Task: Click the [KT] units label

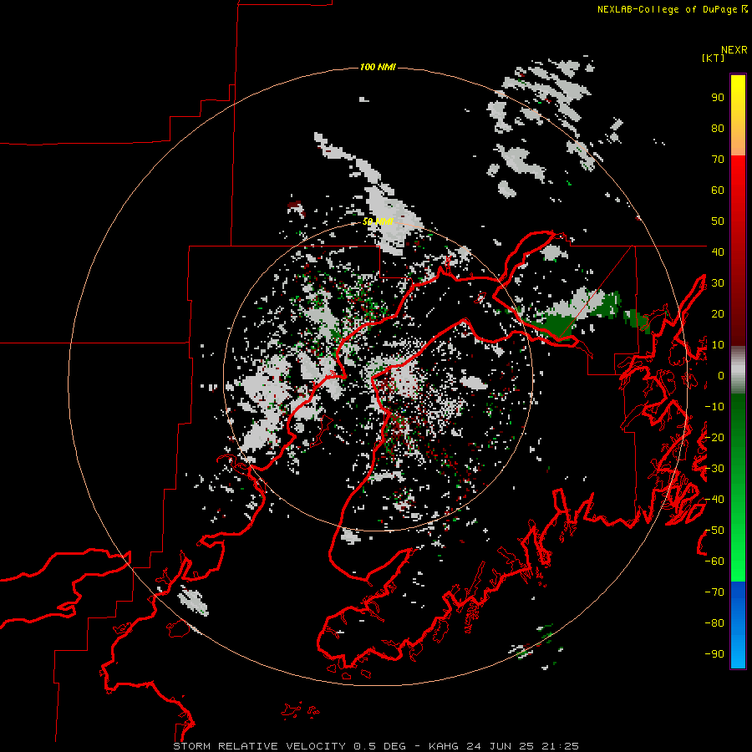Action: coord(713,58)
